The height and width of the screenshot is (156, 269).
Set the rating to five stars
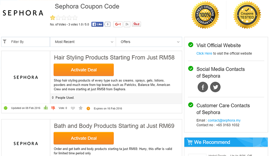(x=75, y=18)
